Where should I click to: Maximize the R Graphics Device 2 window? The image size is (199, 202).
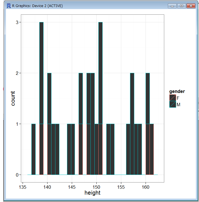[x=181, y=6]
